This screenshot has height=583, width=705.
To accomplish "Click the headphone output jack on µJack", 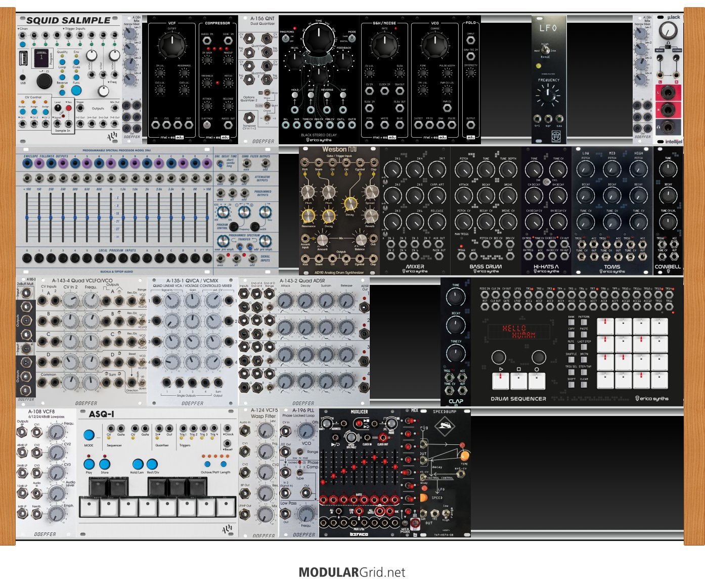I will 667,127.
